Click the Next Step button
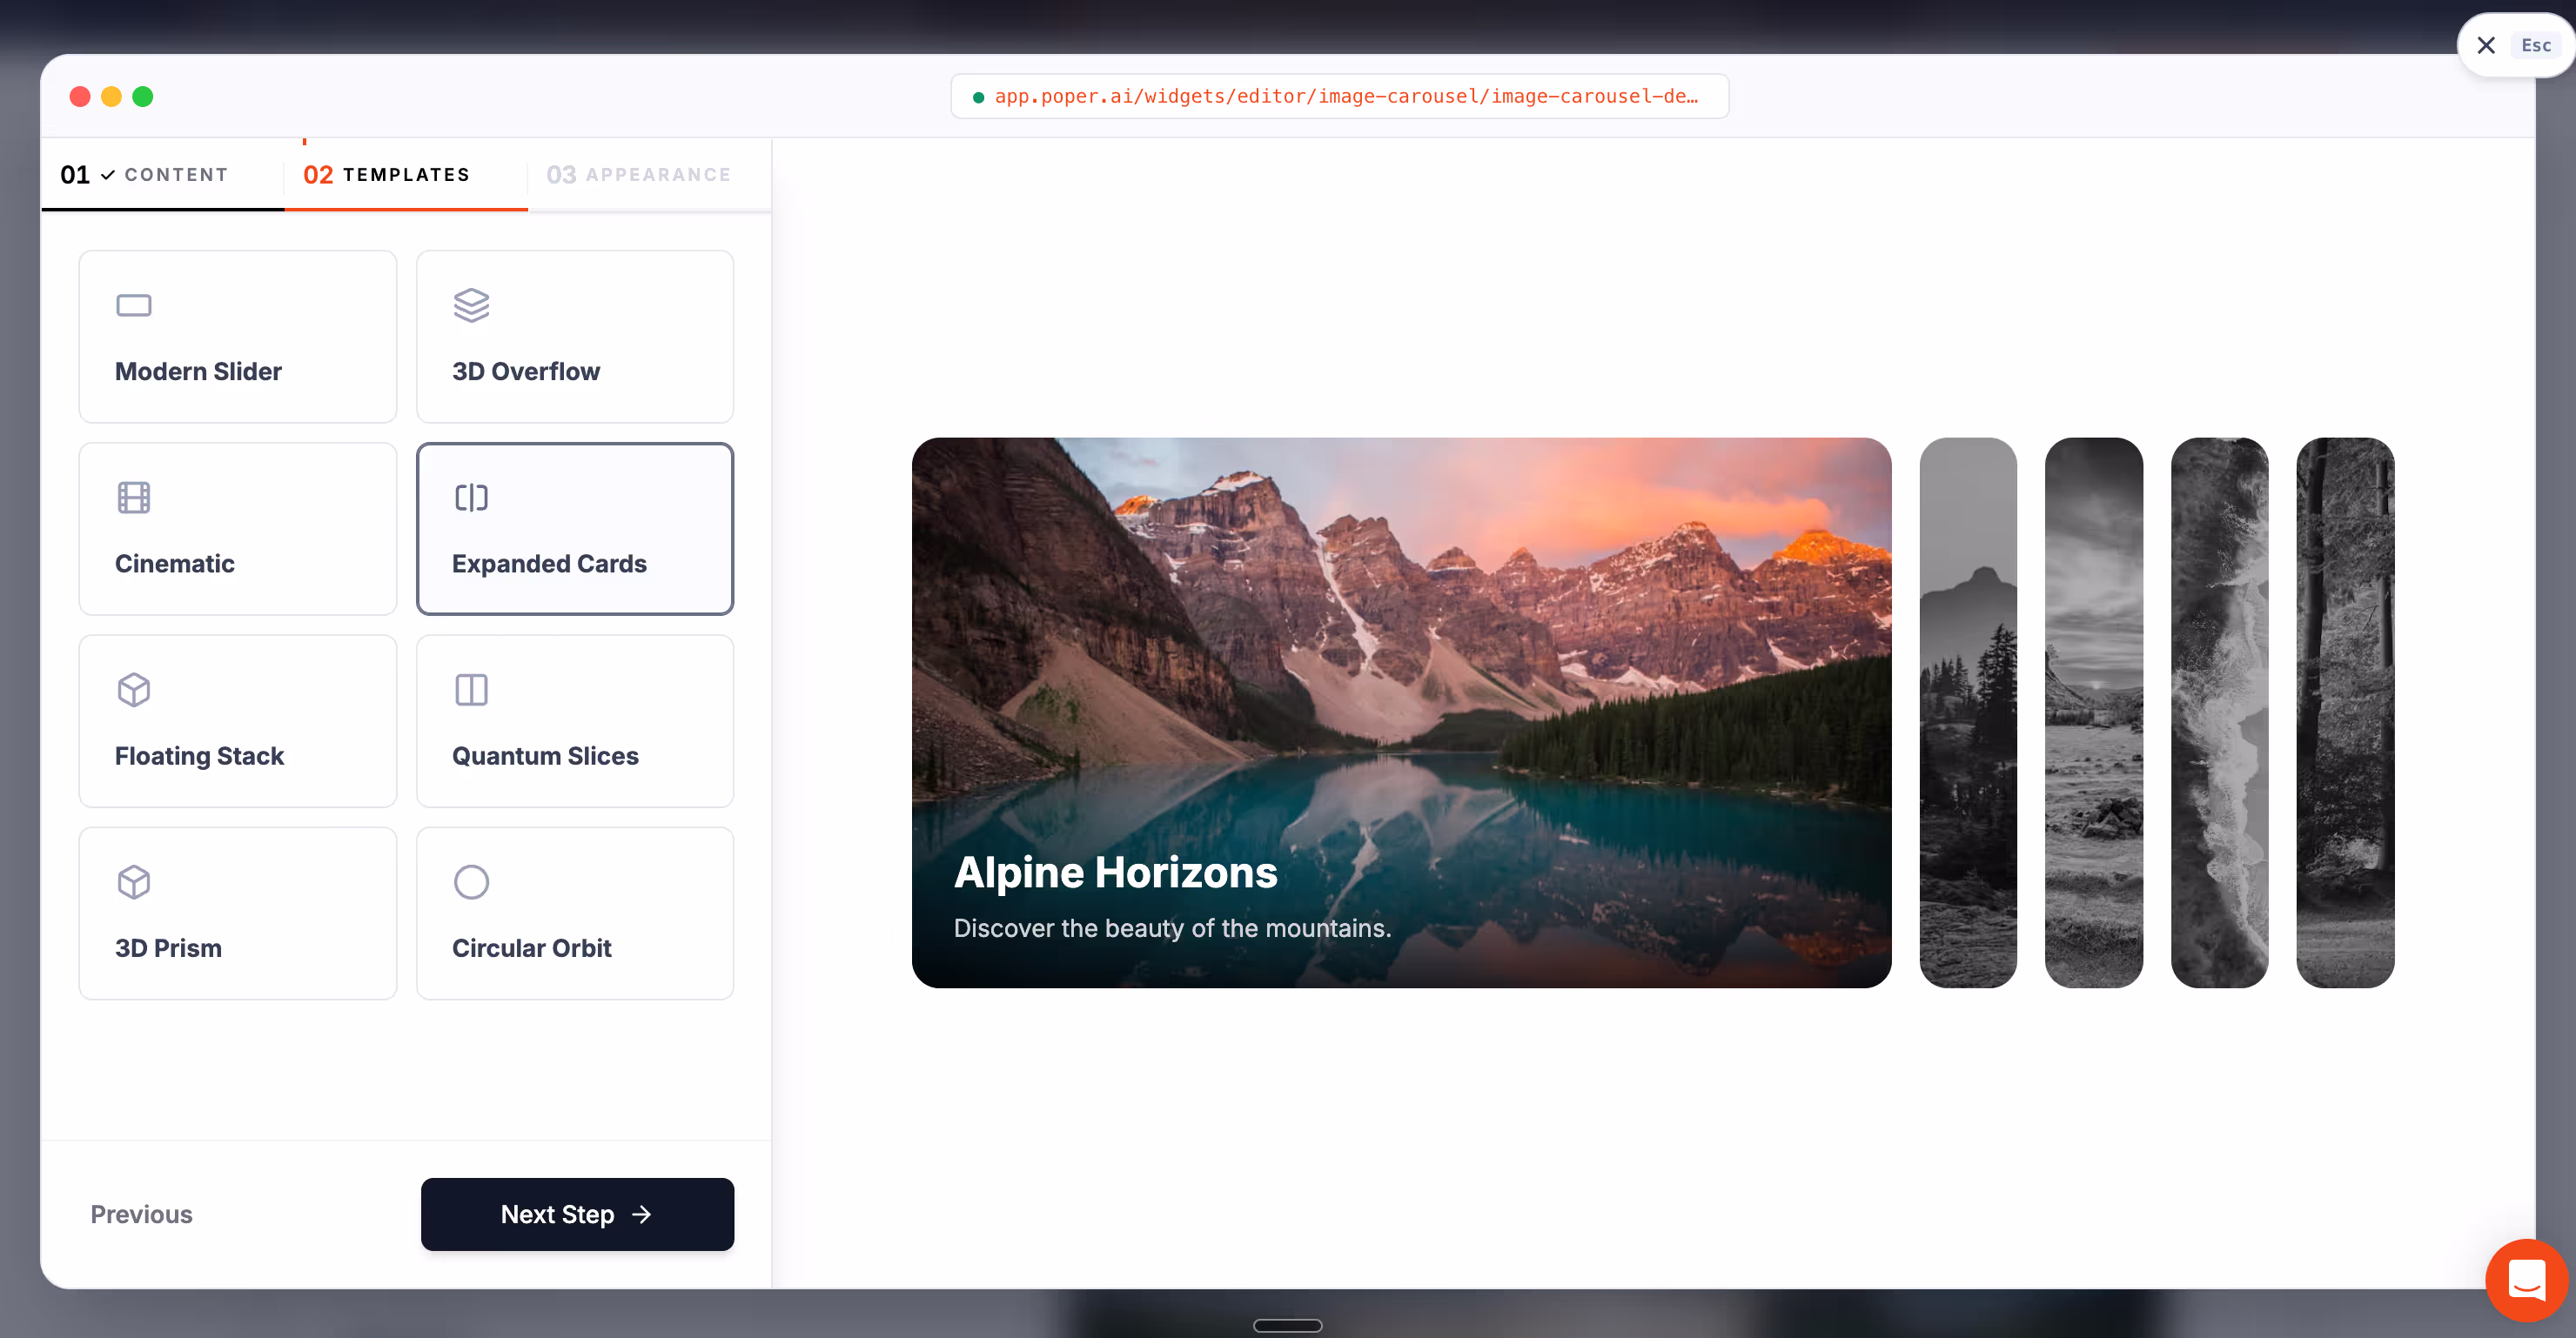 tap(577, 1214)
